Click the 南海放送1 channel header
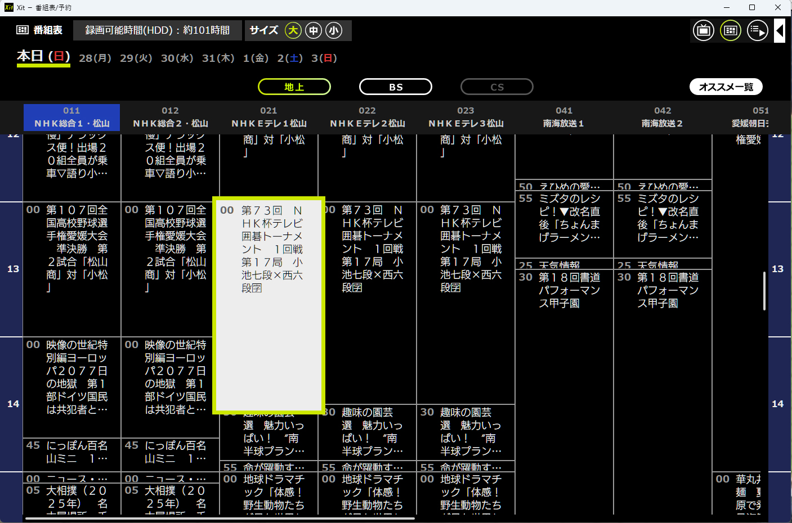Image resolution: width=792 pixels, height=523 pixels. [563, 117]
